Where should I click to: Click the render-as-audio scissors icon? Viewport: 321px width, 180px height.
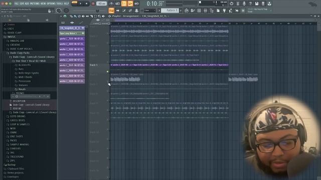point(238,3)
